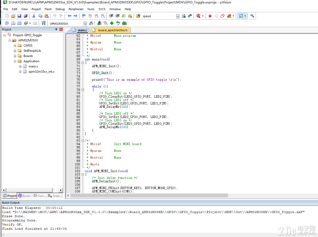The height and width of the screenshot is (237, 318).
Task: Navigate forwards with blue right arrow
Action: click(76, 16)
